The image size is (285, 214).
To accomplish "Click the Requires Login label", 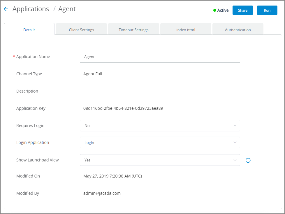I will (30, 126).
